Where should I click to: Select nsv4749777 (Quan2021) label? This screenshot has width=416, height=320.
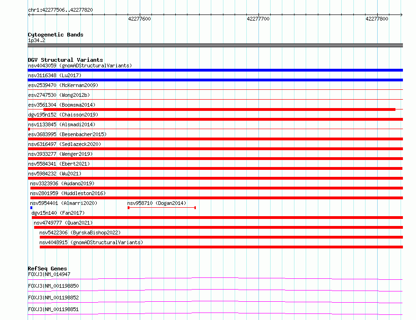click(x=63, y=223)
